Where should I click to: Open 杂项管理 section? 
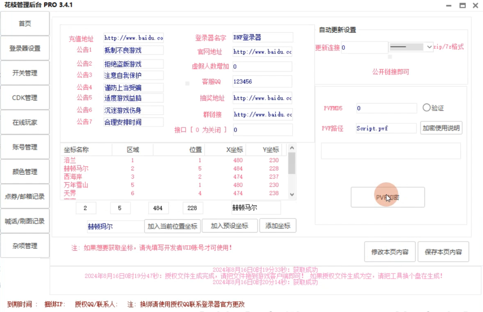pos(25,246)
